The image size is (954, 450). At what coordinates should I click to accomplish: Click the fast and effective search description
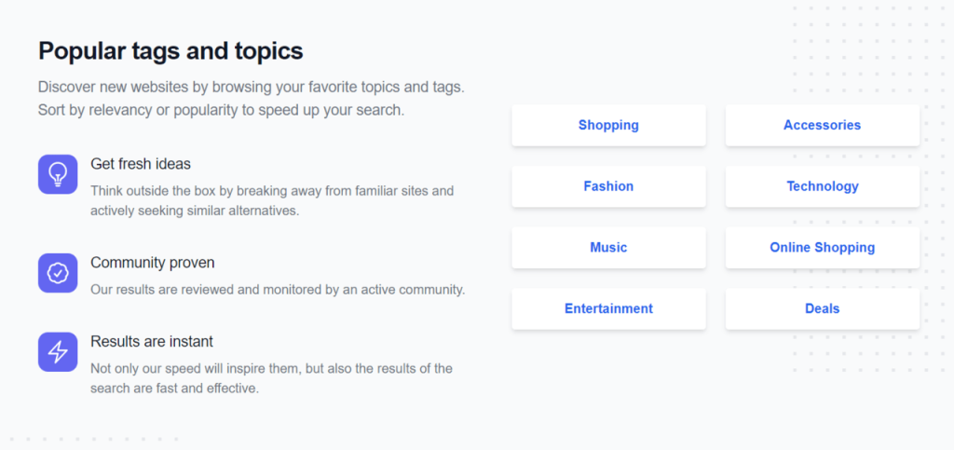[x=271, y=378]
